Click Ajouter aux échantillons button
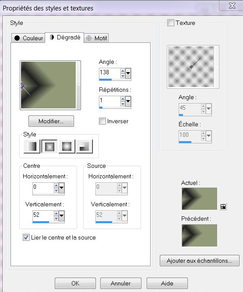This screenshot has height=292, width=243. tap(199, 261)
